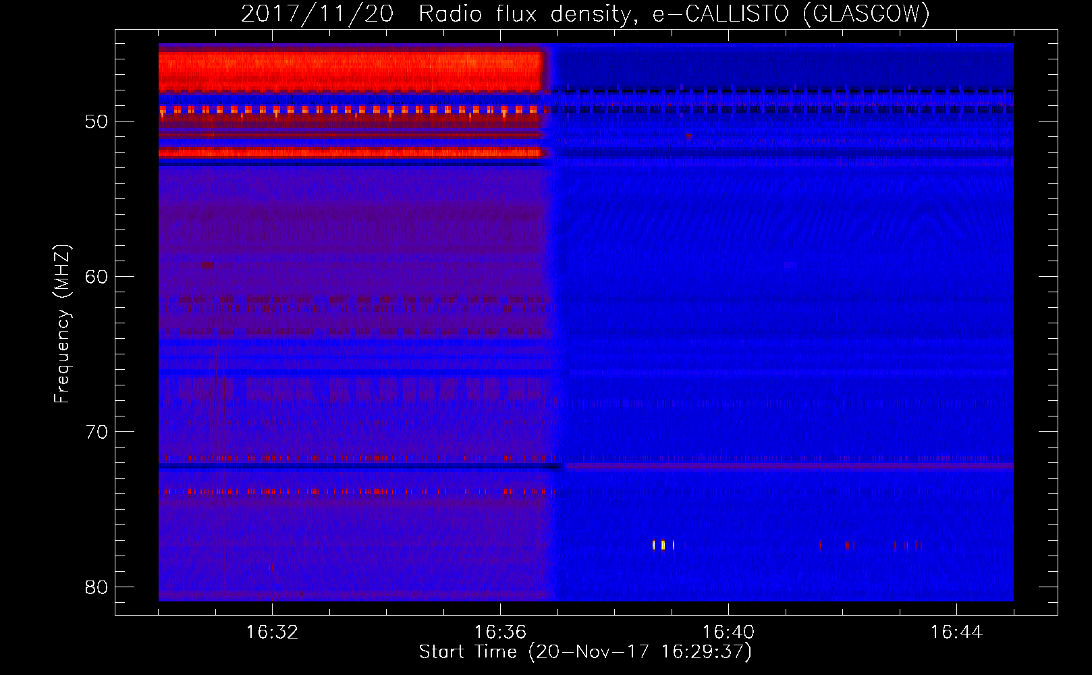Click the plot title "2017/11/20 Radio flux density, e-CALLISTO (GLASGOW)"

pyautogui.click(x=585, y=13)
